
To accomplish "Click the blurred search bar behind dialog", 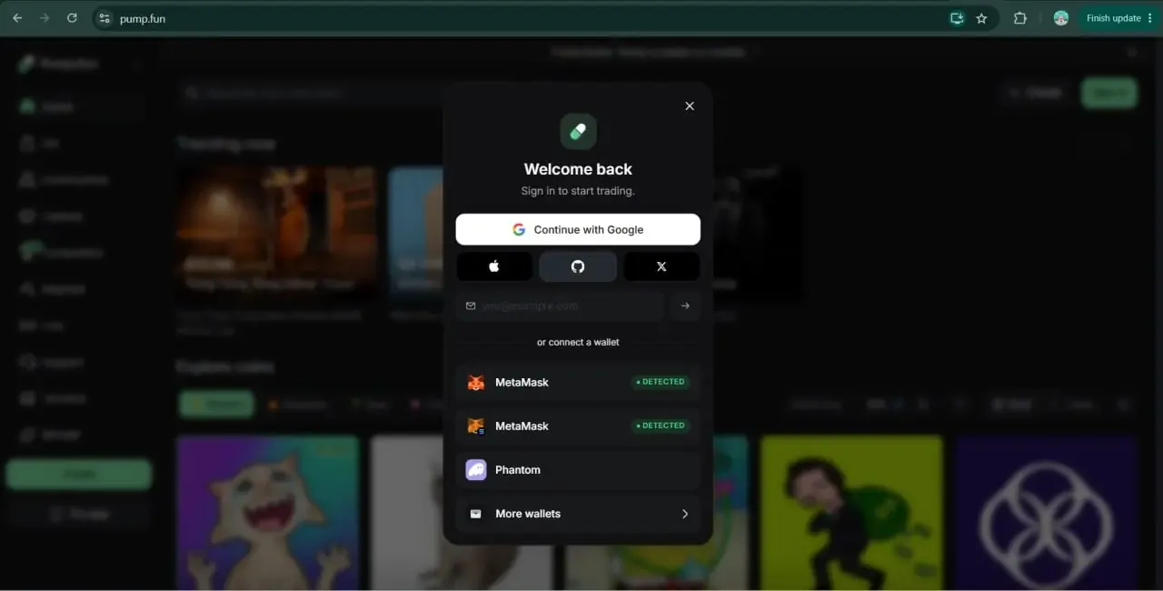I will [x=309, y=93].
